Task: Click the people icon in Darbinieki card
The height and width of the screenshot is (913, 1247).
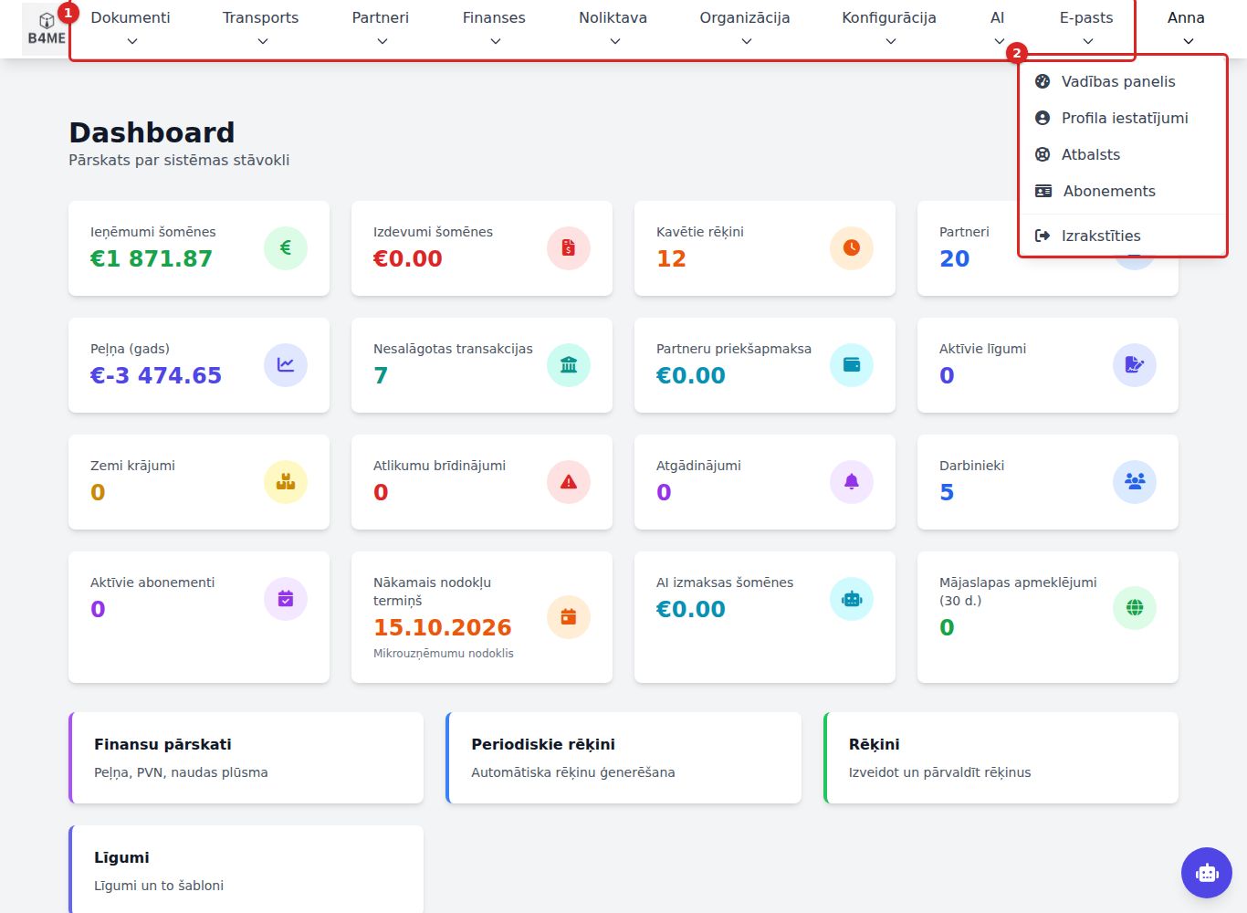Action: point(1135,481)
